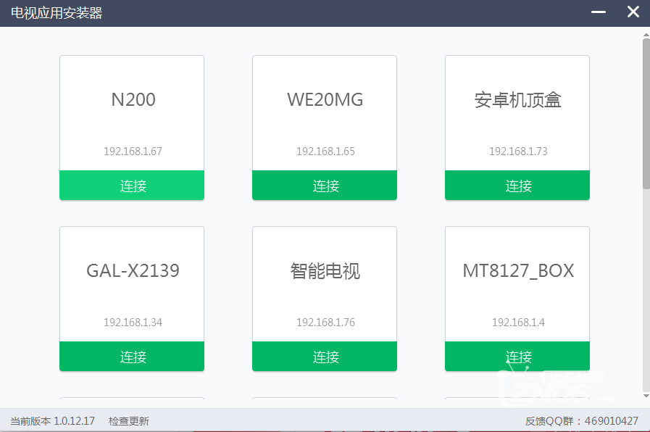Click the 当前版本 1.0.12.17 label
This screenshot has height=432, width=650.
[x=53, y=421]
